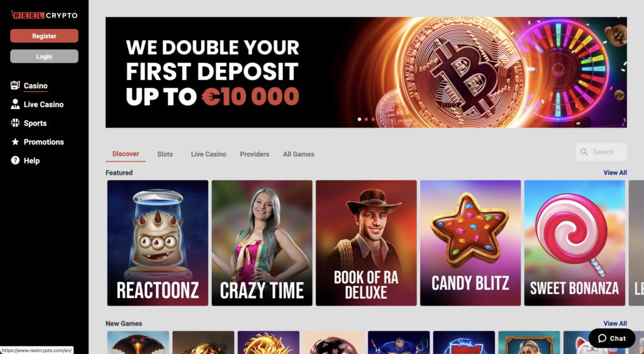Click the Live Casino dealer icon
Screen dimensions: 644x354
coord(15,104)
